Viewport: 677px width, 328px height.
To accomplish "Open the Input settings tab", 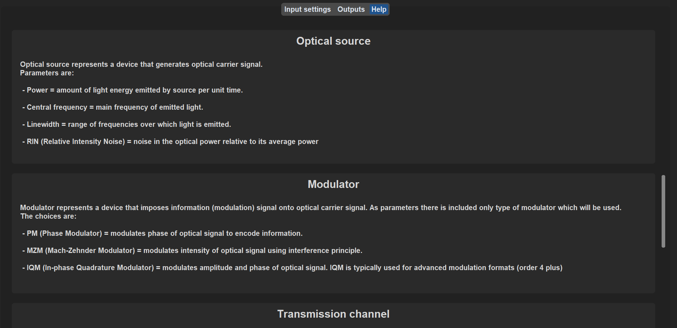I will click(307, 9).
